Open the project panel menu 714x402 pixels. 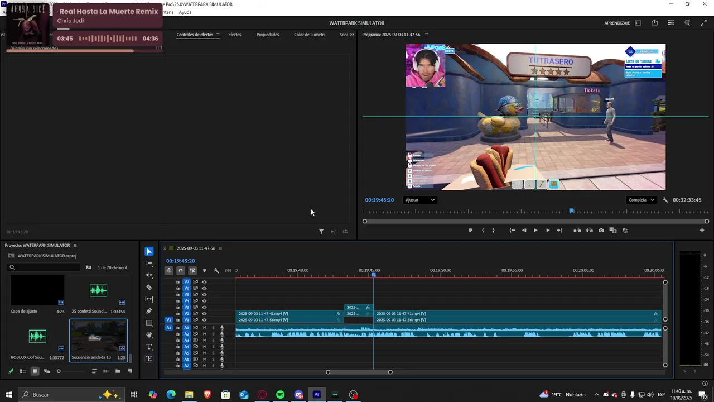(75, 246)
